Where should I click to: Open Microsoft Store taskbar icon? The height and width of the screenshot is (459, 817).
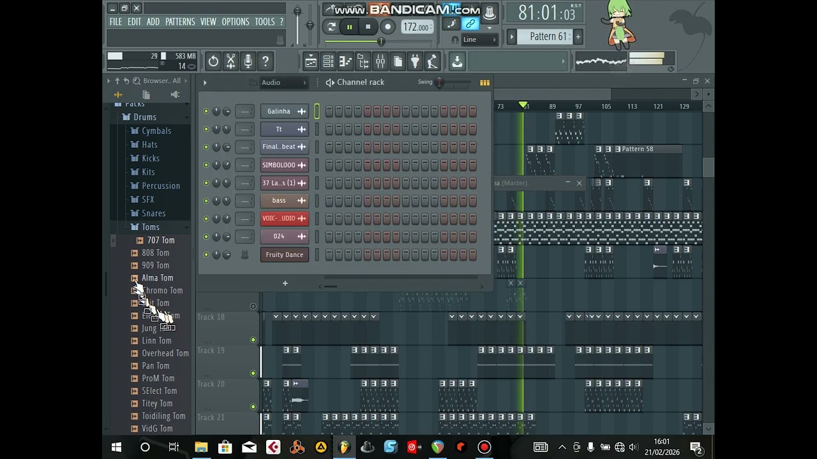225,448
